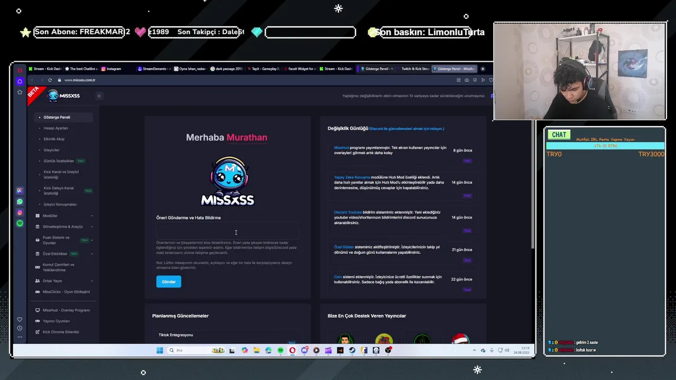Image resolution: width=676 pixels, height=380 pixels.
Task: Click the shield icon in the address bar
Action: 475,80
